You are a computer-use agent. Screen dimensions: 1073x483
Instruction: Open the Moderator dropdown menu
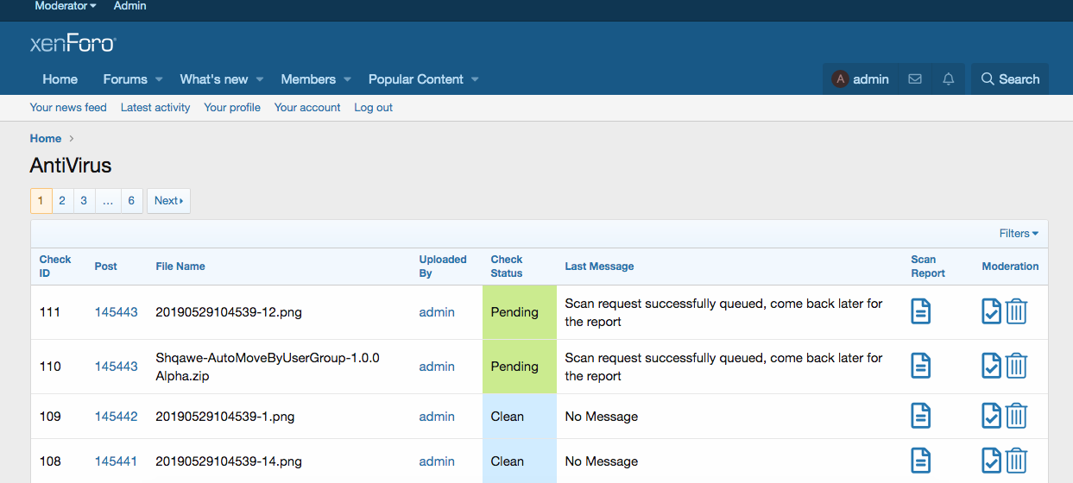coord(66,6)
